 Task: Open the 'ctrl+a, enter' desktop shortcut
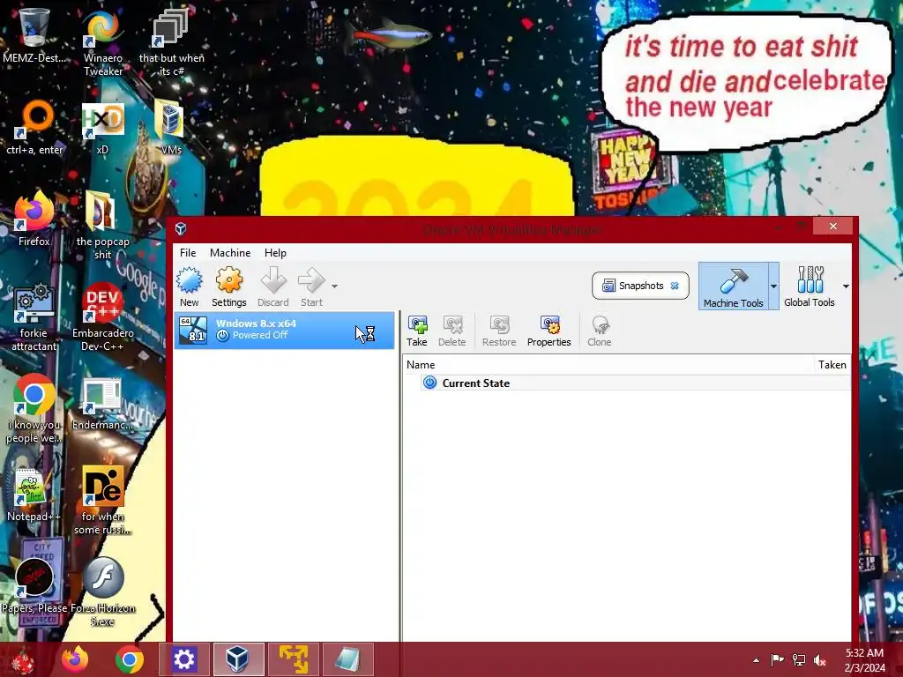(x=34, y=128)
